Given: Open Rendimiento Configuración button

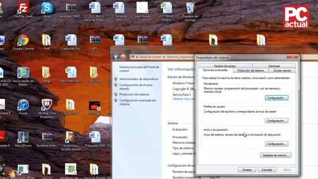Looking at the screenshot, I should coord(276,98).
